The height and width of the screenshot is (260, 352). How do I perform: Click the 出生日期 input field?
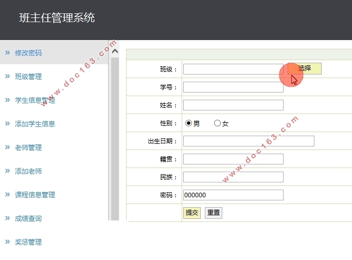point(249,141)
